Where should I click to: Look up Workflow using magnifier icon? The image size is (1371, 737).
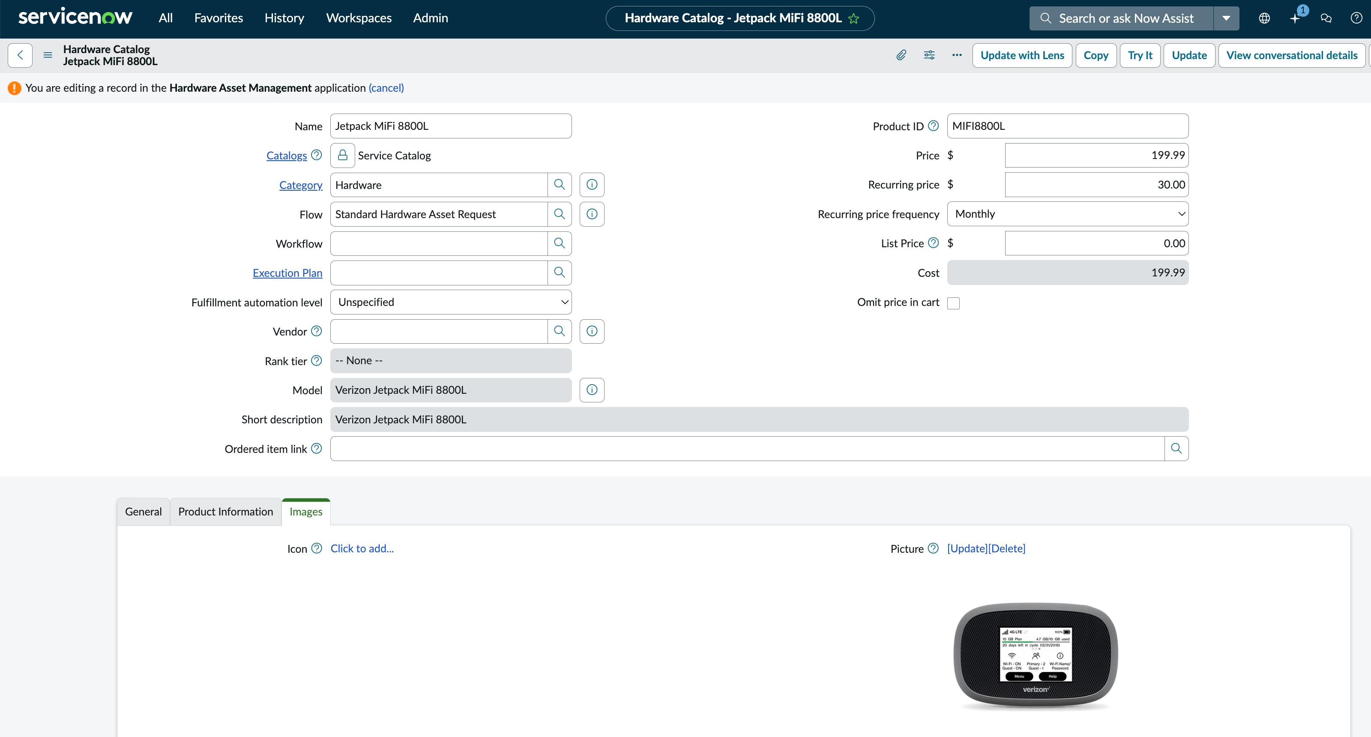(560, 243)
